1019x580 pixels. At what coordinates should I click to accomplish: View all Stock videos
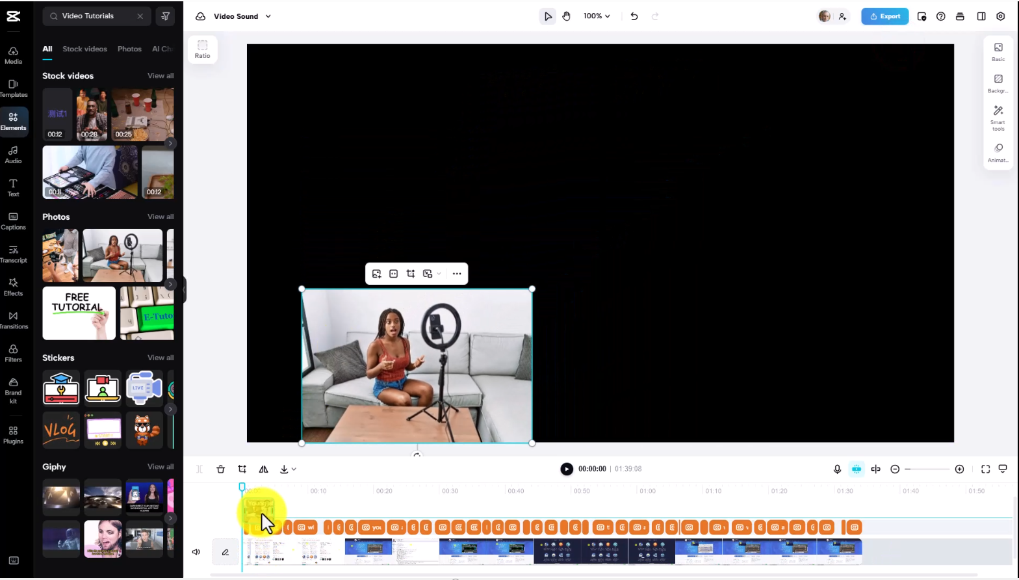(161, 76)
